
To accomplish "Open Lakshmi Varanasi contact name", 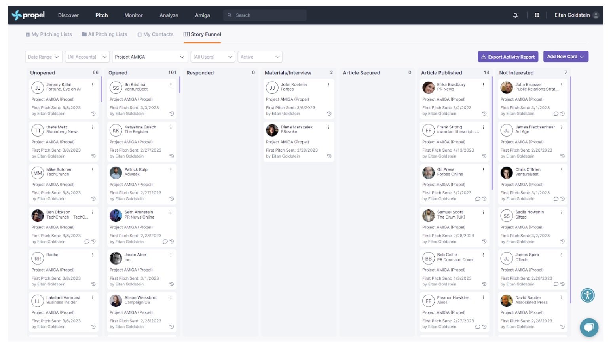I will tap(63, 297).
